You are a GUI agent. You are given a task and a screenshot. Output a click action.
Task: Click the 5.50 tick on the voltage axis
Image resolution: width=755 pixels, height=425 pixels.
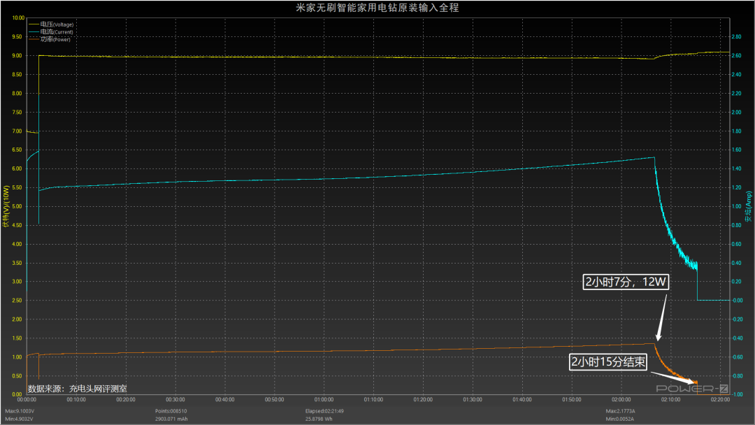click(x=17, y=188)
